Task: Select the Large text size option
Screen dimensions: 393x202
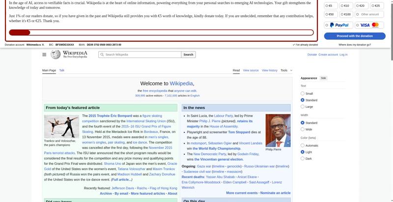Action: pyautogui.click(x=303, y=106)
